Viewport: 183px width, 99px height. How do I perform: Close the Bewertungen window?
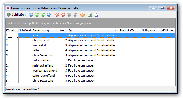point(171,8)
